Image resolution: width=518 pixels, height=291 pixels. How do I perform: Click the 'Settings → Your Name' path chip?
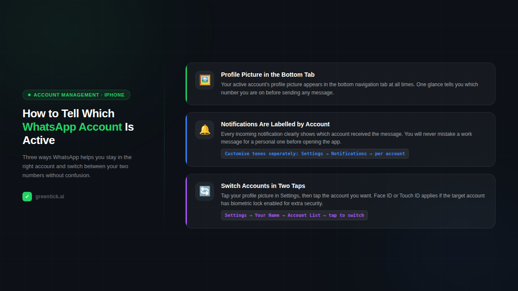pos(294,215)
